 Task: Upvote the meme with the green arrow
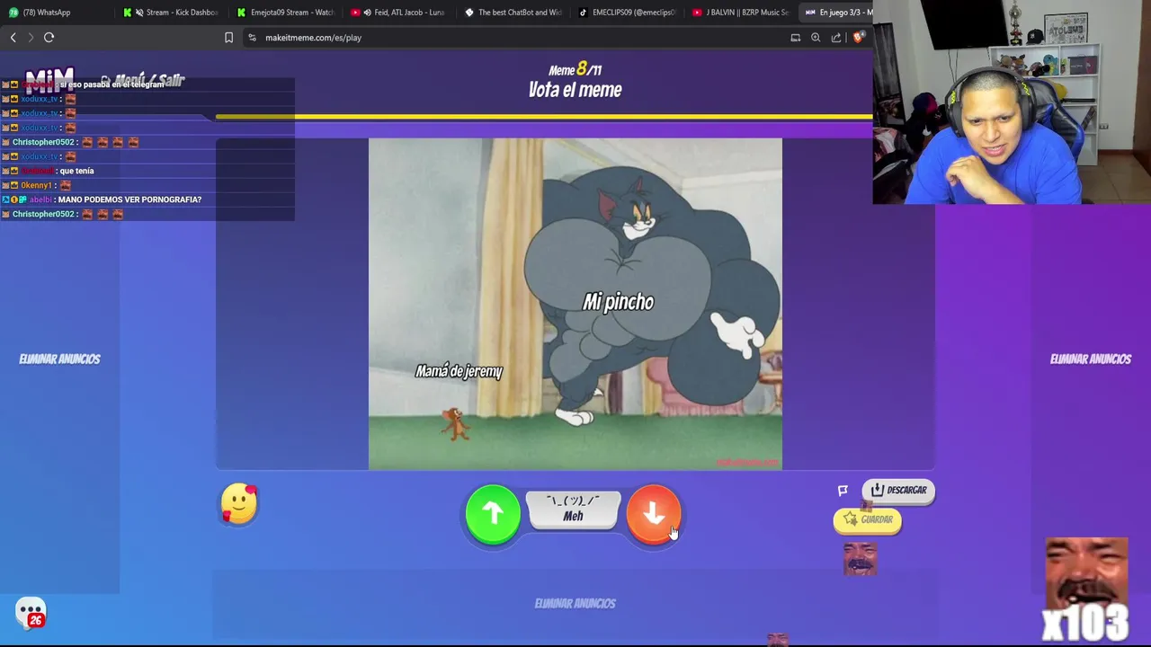(x=493, y=514)
